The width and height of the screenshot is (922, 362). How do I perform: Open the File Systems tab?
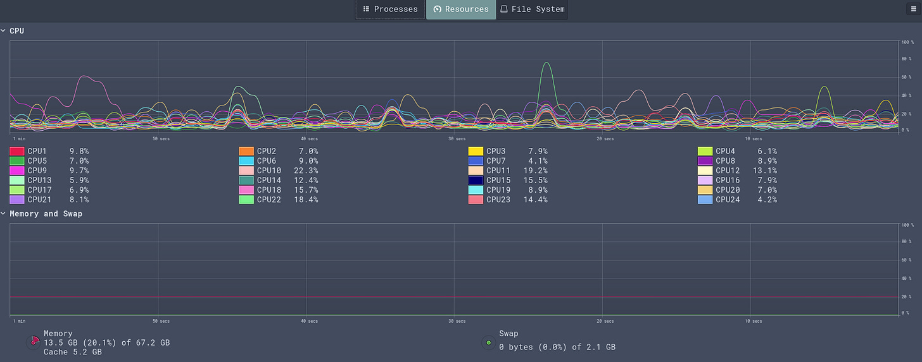click(x=532, y=9)
